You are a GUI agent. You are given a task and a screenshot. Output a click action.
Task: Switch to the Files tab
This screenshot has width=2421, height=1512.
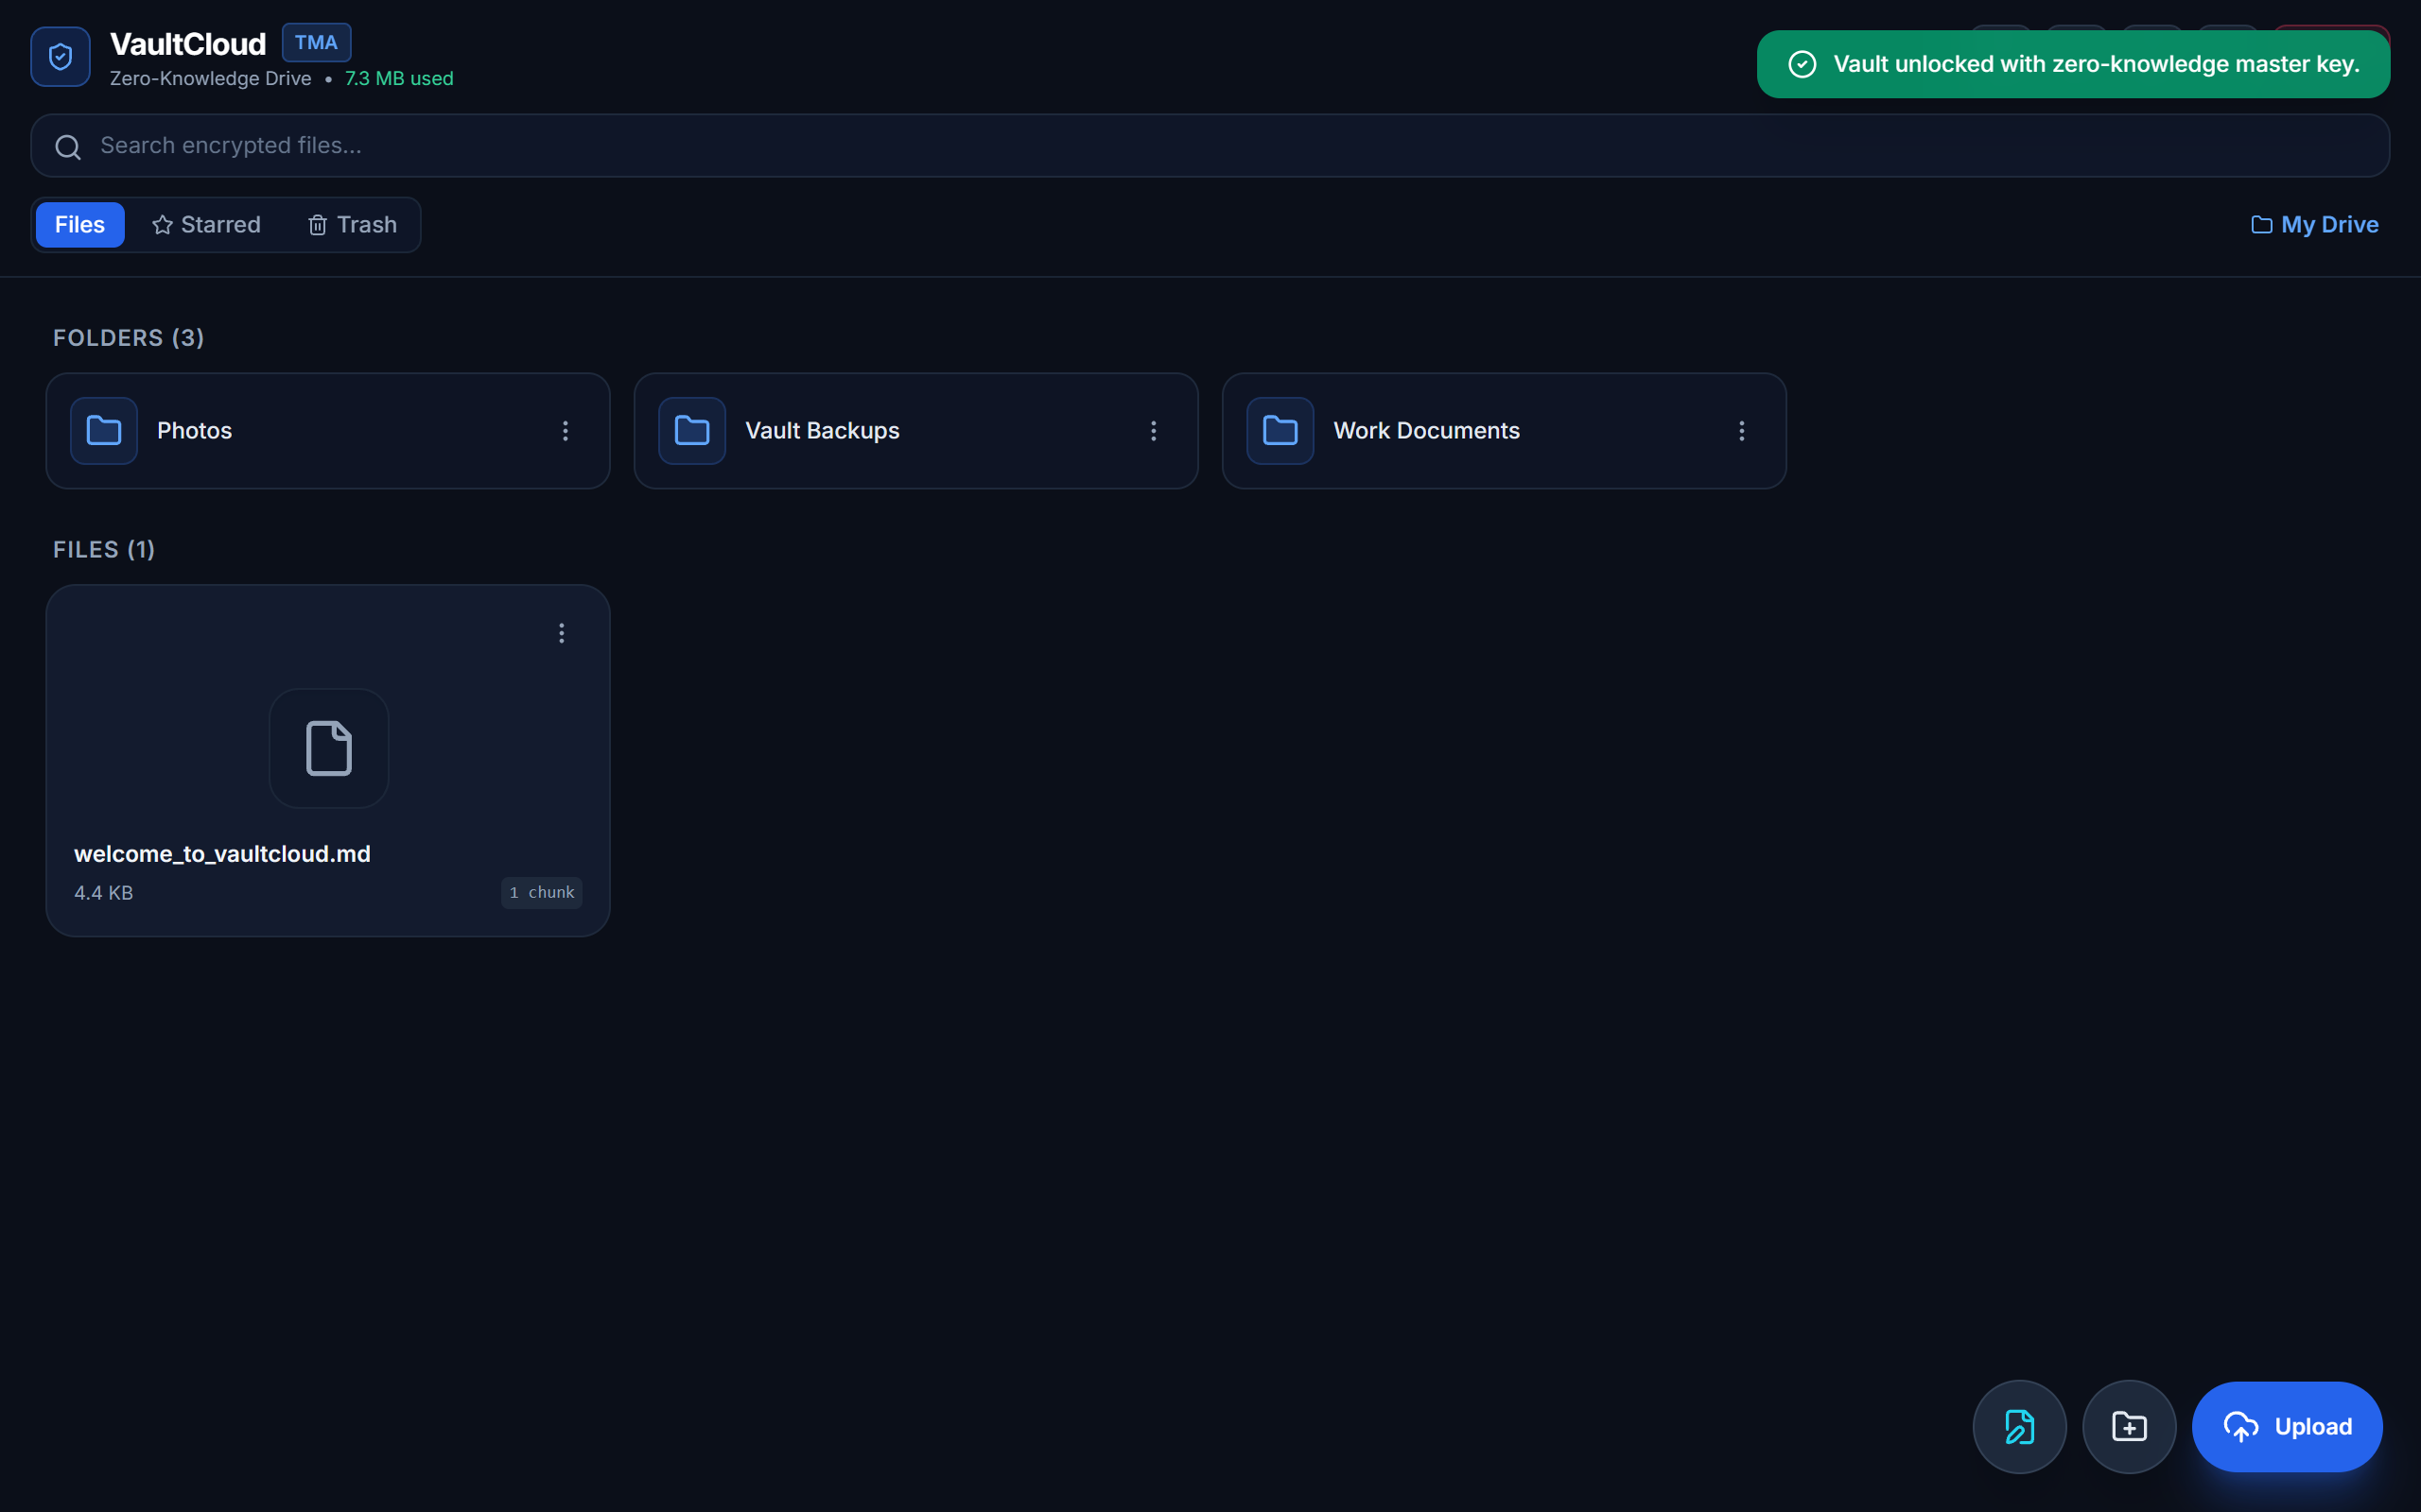[80, 225]
